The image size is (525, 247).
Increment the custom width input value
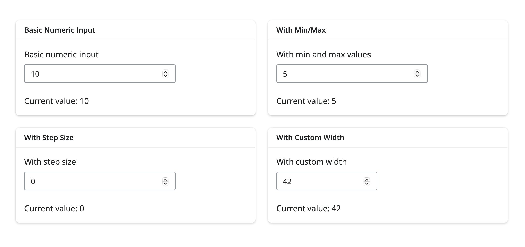tap(367, 179)
